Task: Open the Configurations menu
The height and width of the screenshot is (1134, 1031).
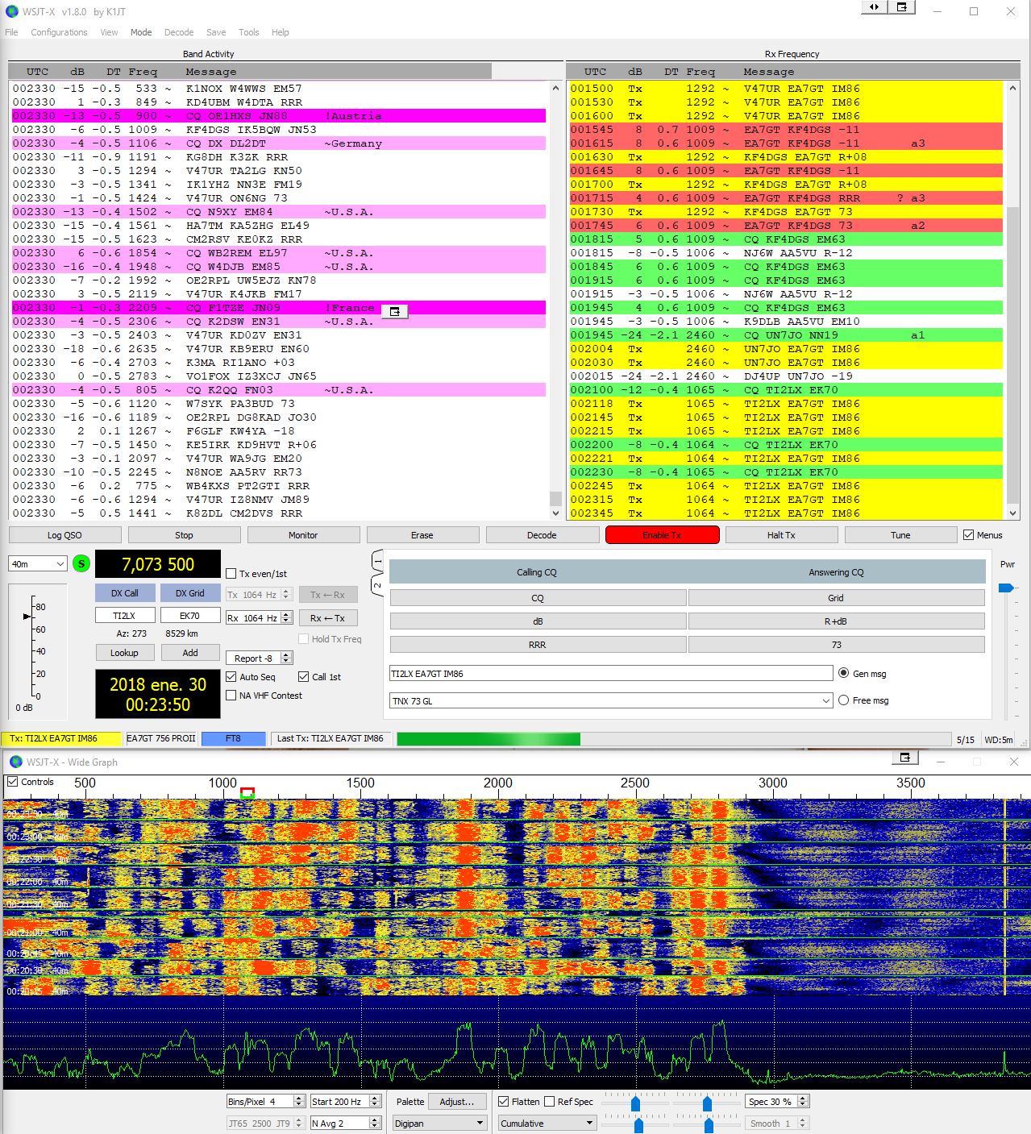Action: pyautogui.click(x=59, y=32)
